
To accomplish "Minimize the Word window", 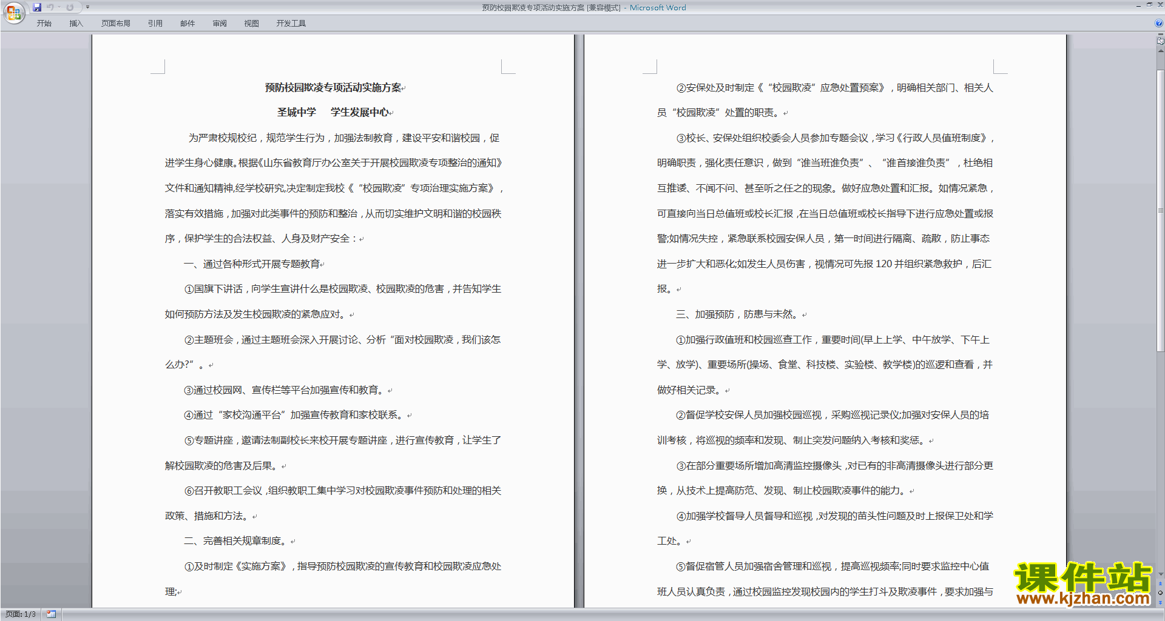I will (x=1138, y=5).
